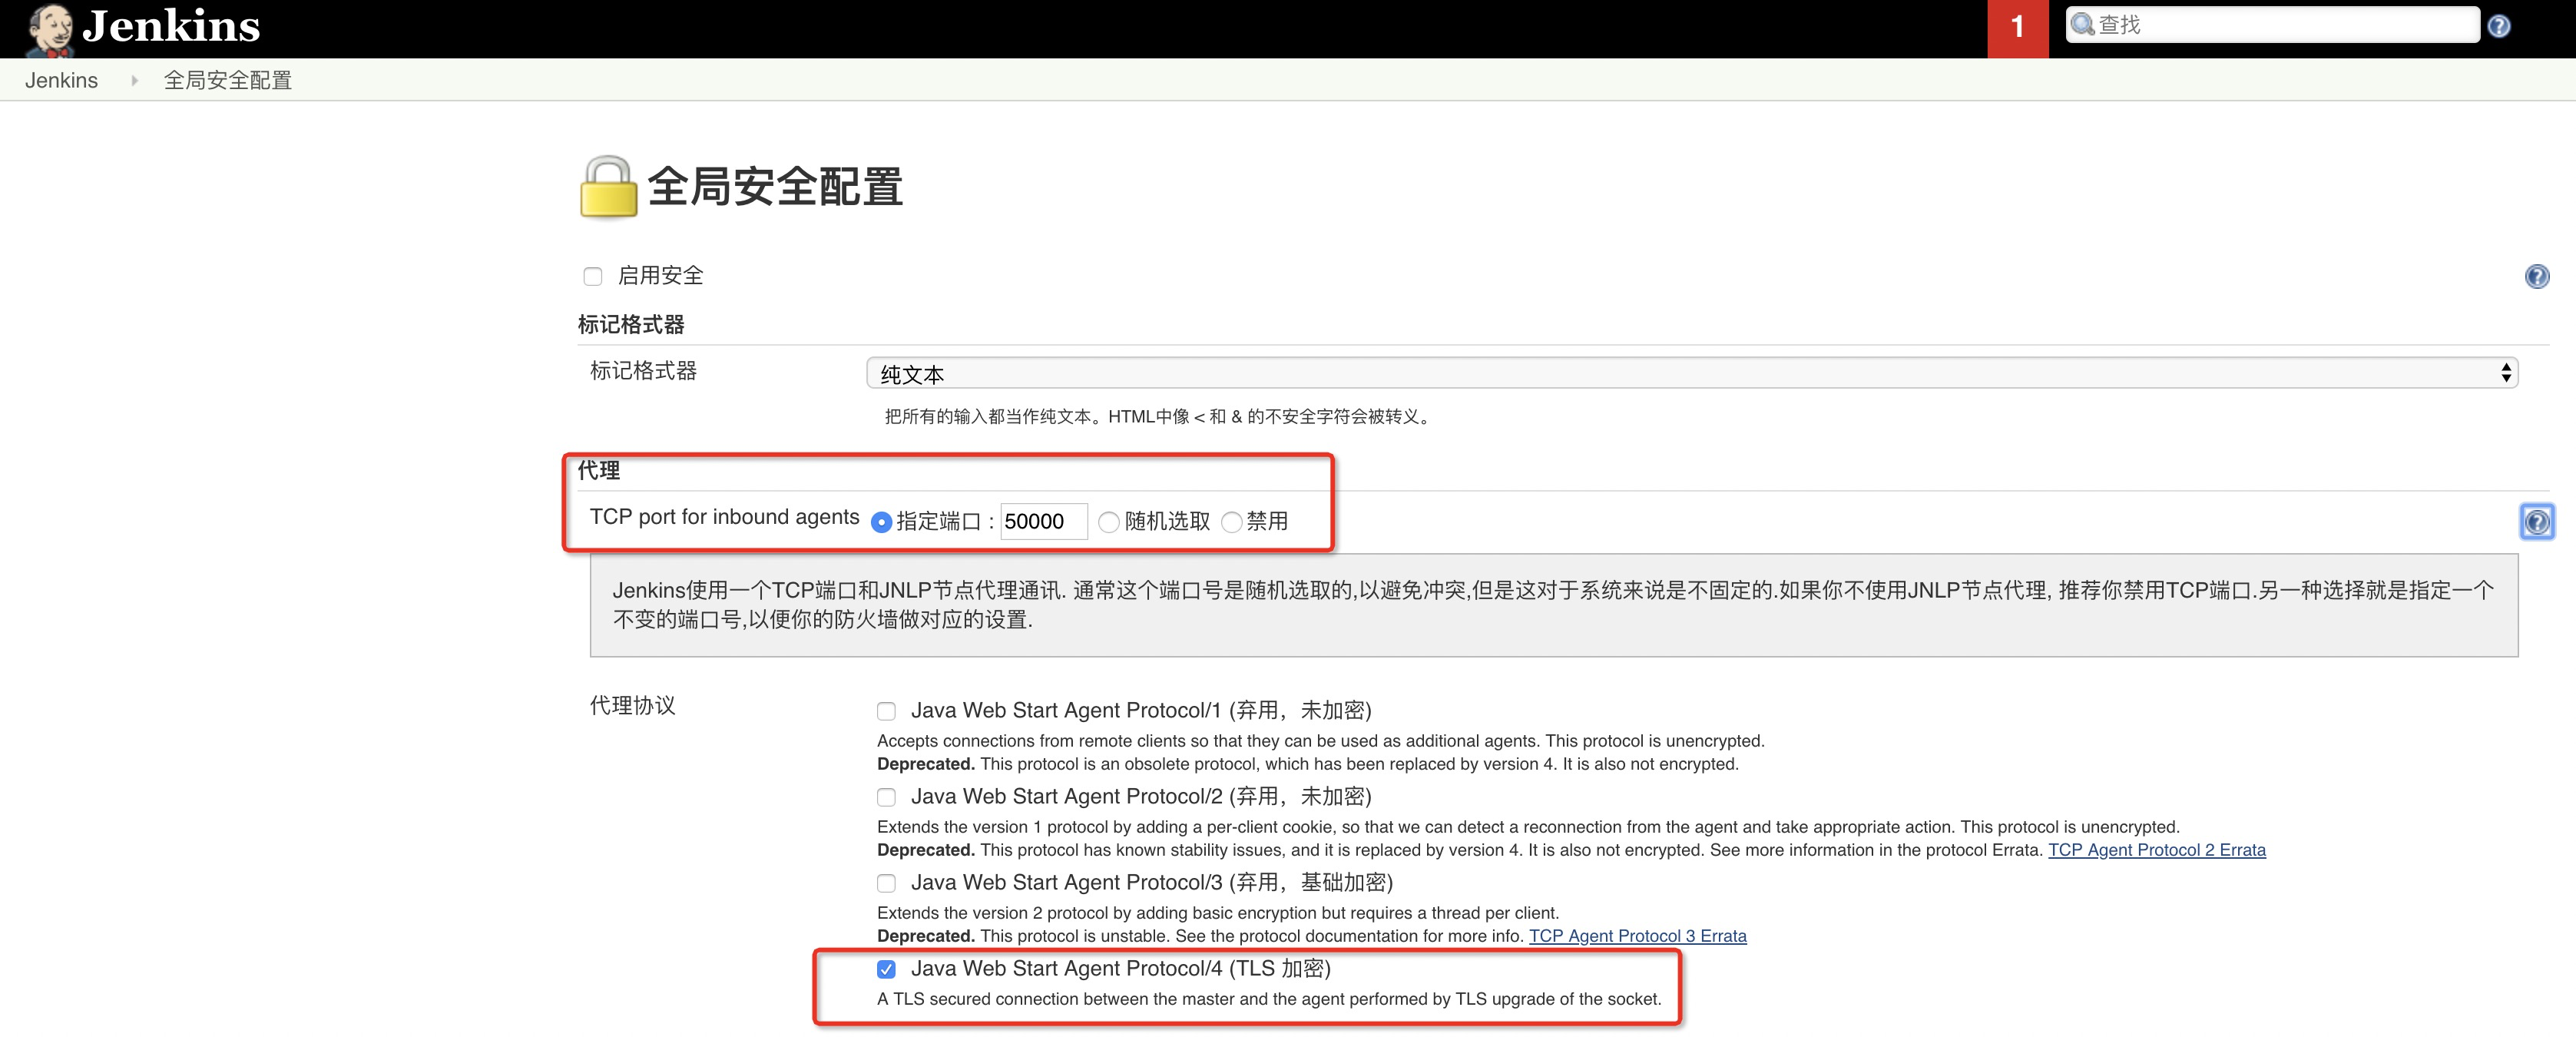Open the 标记格式器 dropdown showing 纯文本
The image size is (2576, 1037).
[x=1691, y=373]
